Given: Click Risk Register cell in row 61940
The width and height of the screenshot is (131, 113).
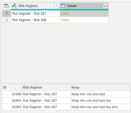Looking at the screenshot, I should pyautogui.click(x=46, y=94).
